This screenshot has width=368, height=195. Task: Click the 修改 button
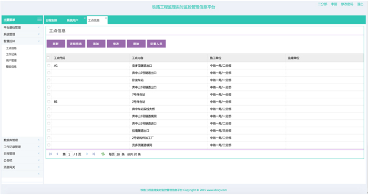click(x=116, y=44)
